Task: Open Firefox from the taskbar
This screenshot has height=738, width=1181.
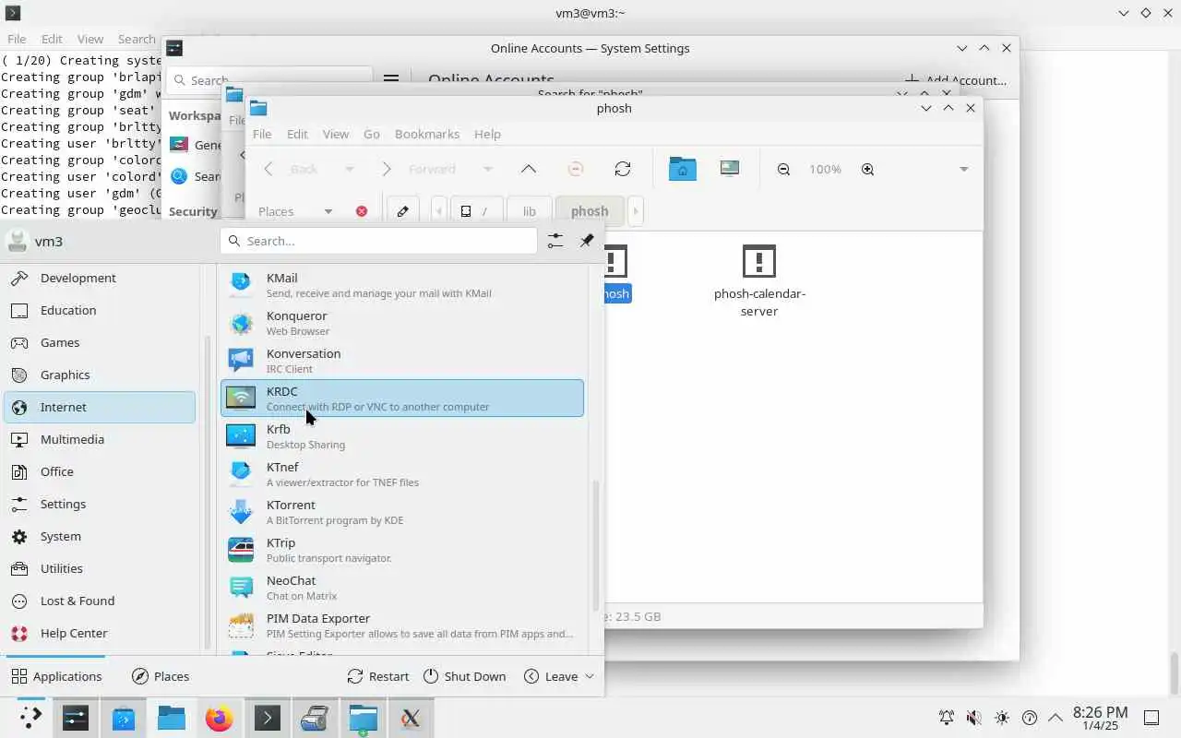Action: pos(220,718)
